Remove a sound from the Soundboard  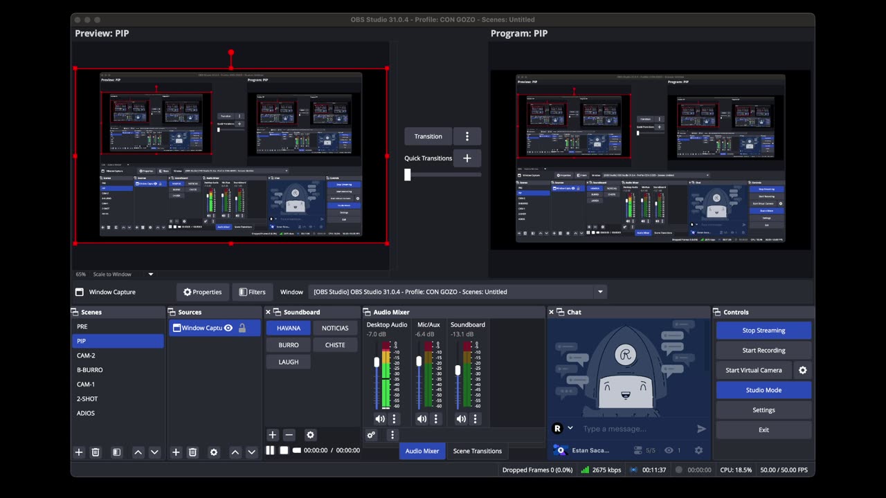289,435
